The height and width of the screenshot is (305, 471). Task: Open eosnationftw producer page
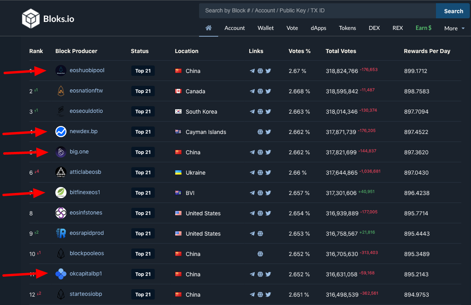pos(86,91)
